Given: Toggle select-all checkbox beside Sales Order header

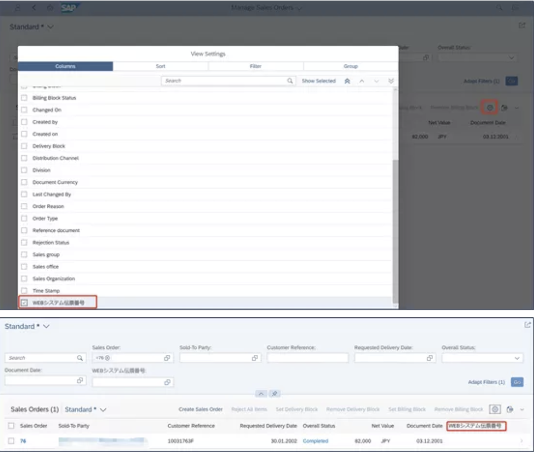Looking at the screenshot, I should 11,426.
